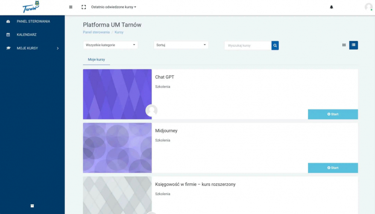Image resolution: width=375 pixels, height=214 pixels.
Task: Open Ostatnio odwiedzone kursy dropdown
Action: coord(114,7)
